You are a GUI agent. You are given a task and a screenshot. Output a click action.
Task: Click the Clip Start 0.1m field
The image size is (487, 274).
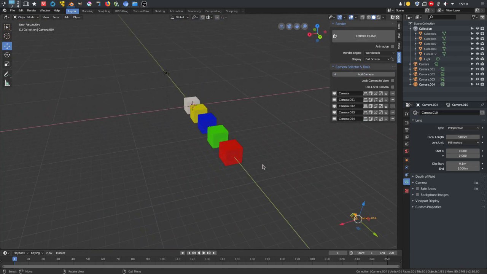click(x=463, y=164)
